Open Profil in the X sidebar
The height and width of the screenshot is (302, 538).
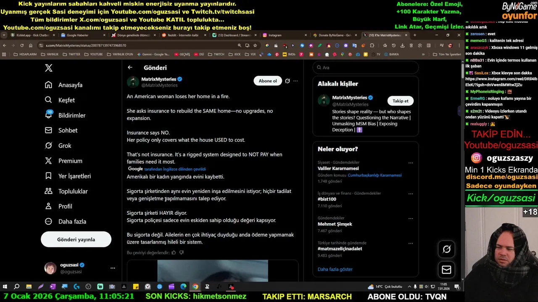tap(59, 206)
